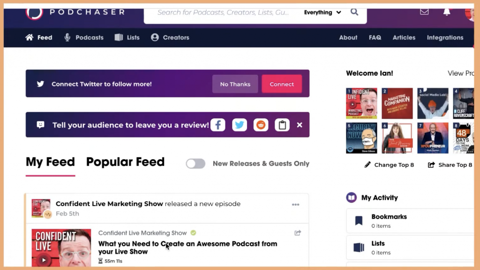Open episode What you Need to Create an Awesome Podcast
This screenshot has width=480, height=270.
(x=187, y=248)
